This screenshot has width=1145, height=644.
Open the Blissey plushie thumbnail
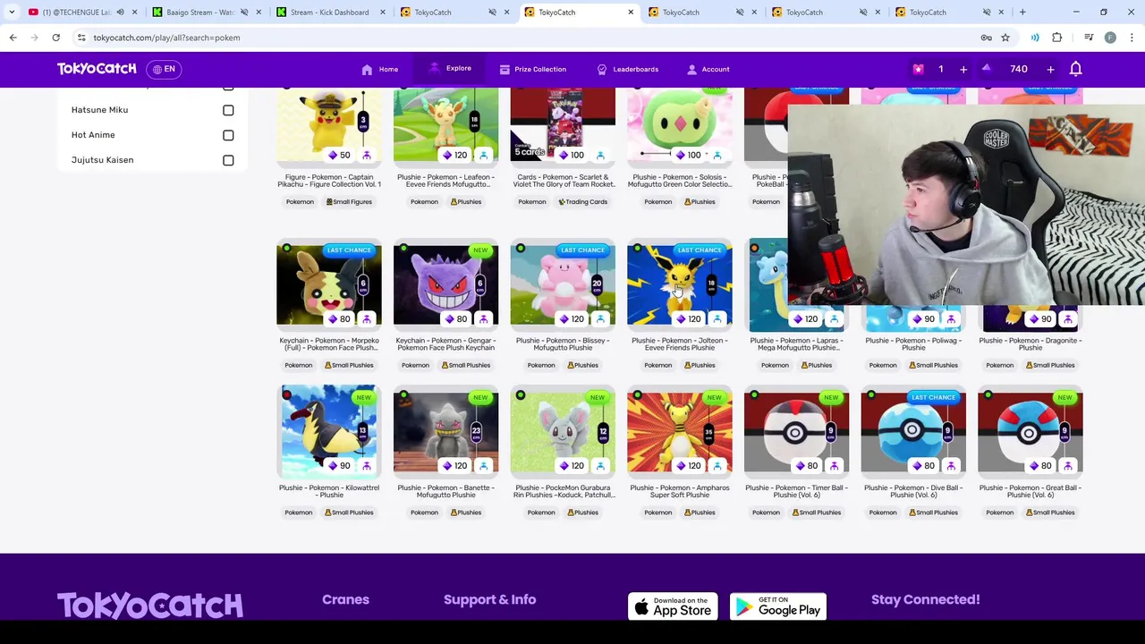pos(563,284)
